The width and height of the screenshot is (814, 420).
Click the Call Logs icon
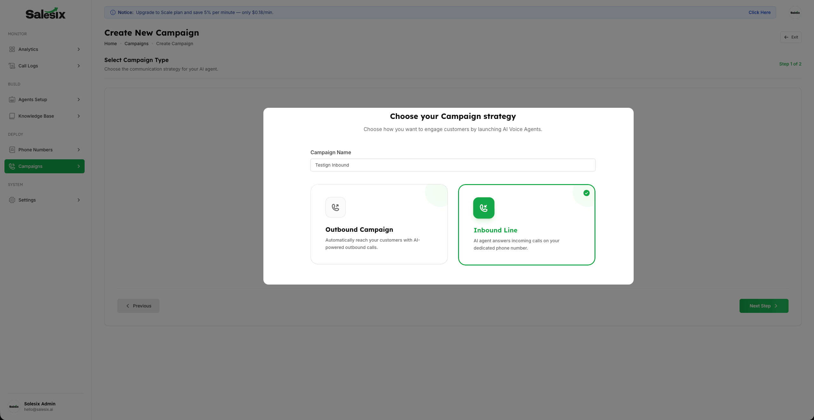[12, 66]
